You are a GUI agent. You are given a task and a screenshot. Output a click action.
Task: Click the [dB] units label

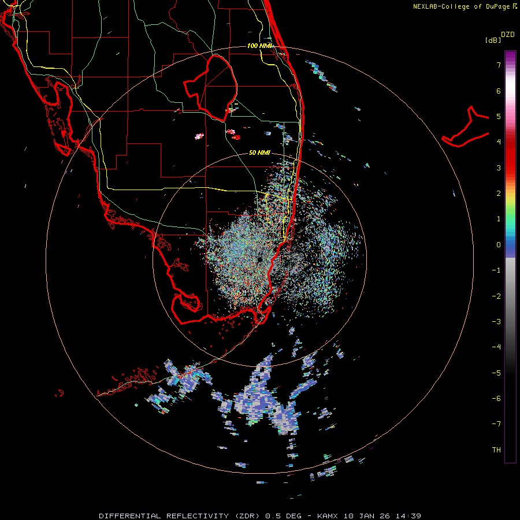pyautogui.click(x=493, y=40)
